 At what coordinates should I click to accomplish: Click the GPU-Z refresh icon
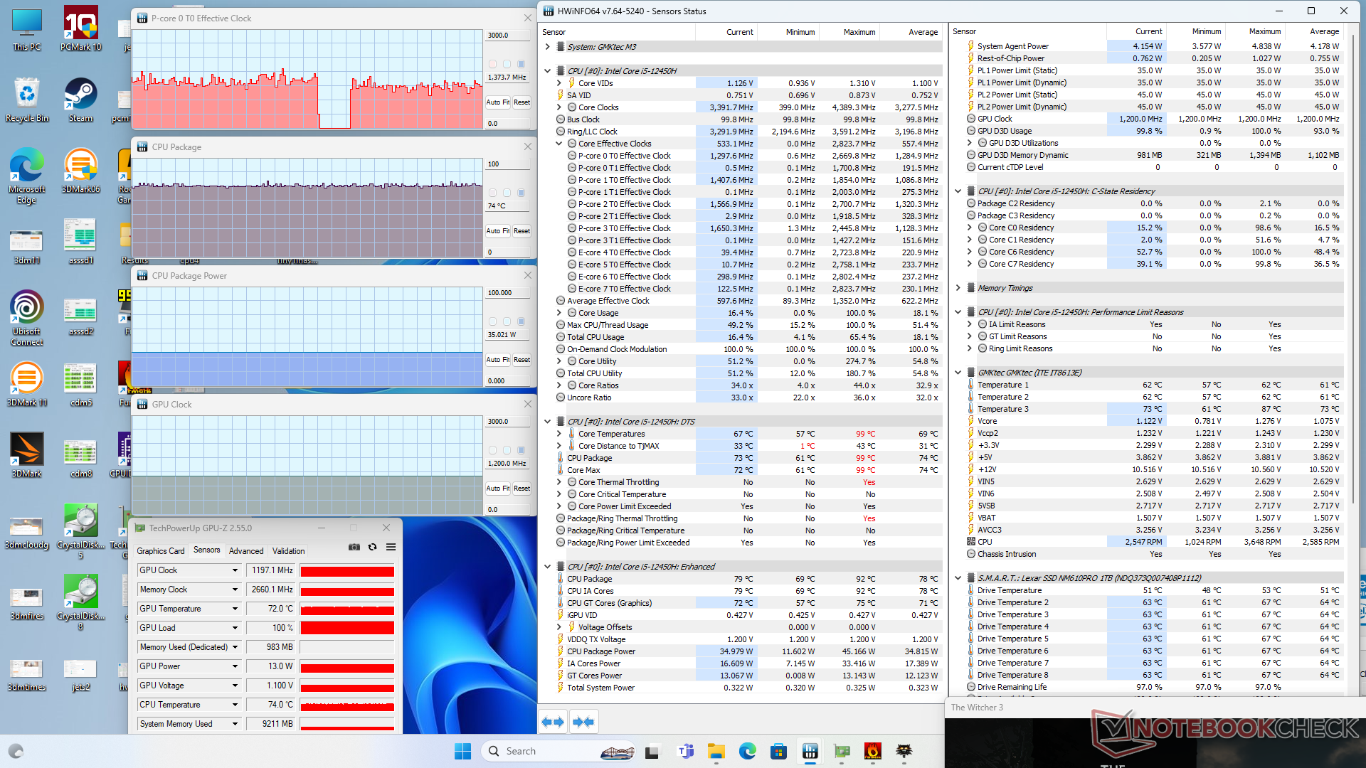[372, 547]
